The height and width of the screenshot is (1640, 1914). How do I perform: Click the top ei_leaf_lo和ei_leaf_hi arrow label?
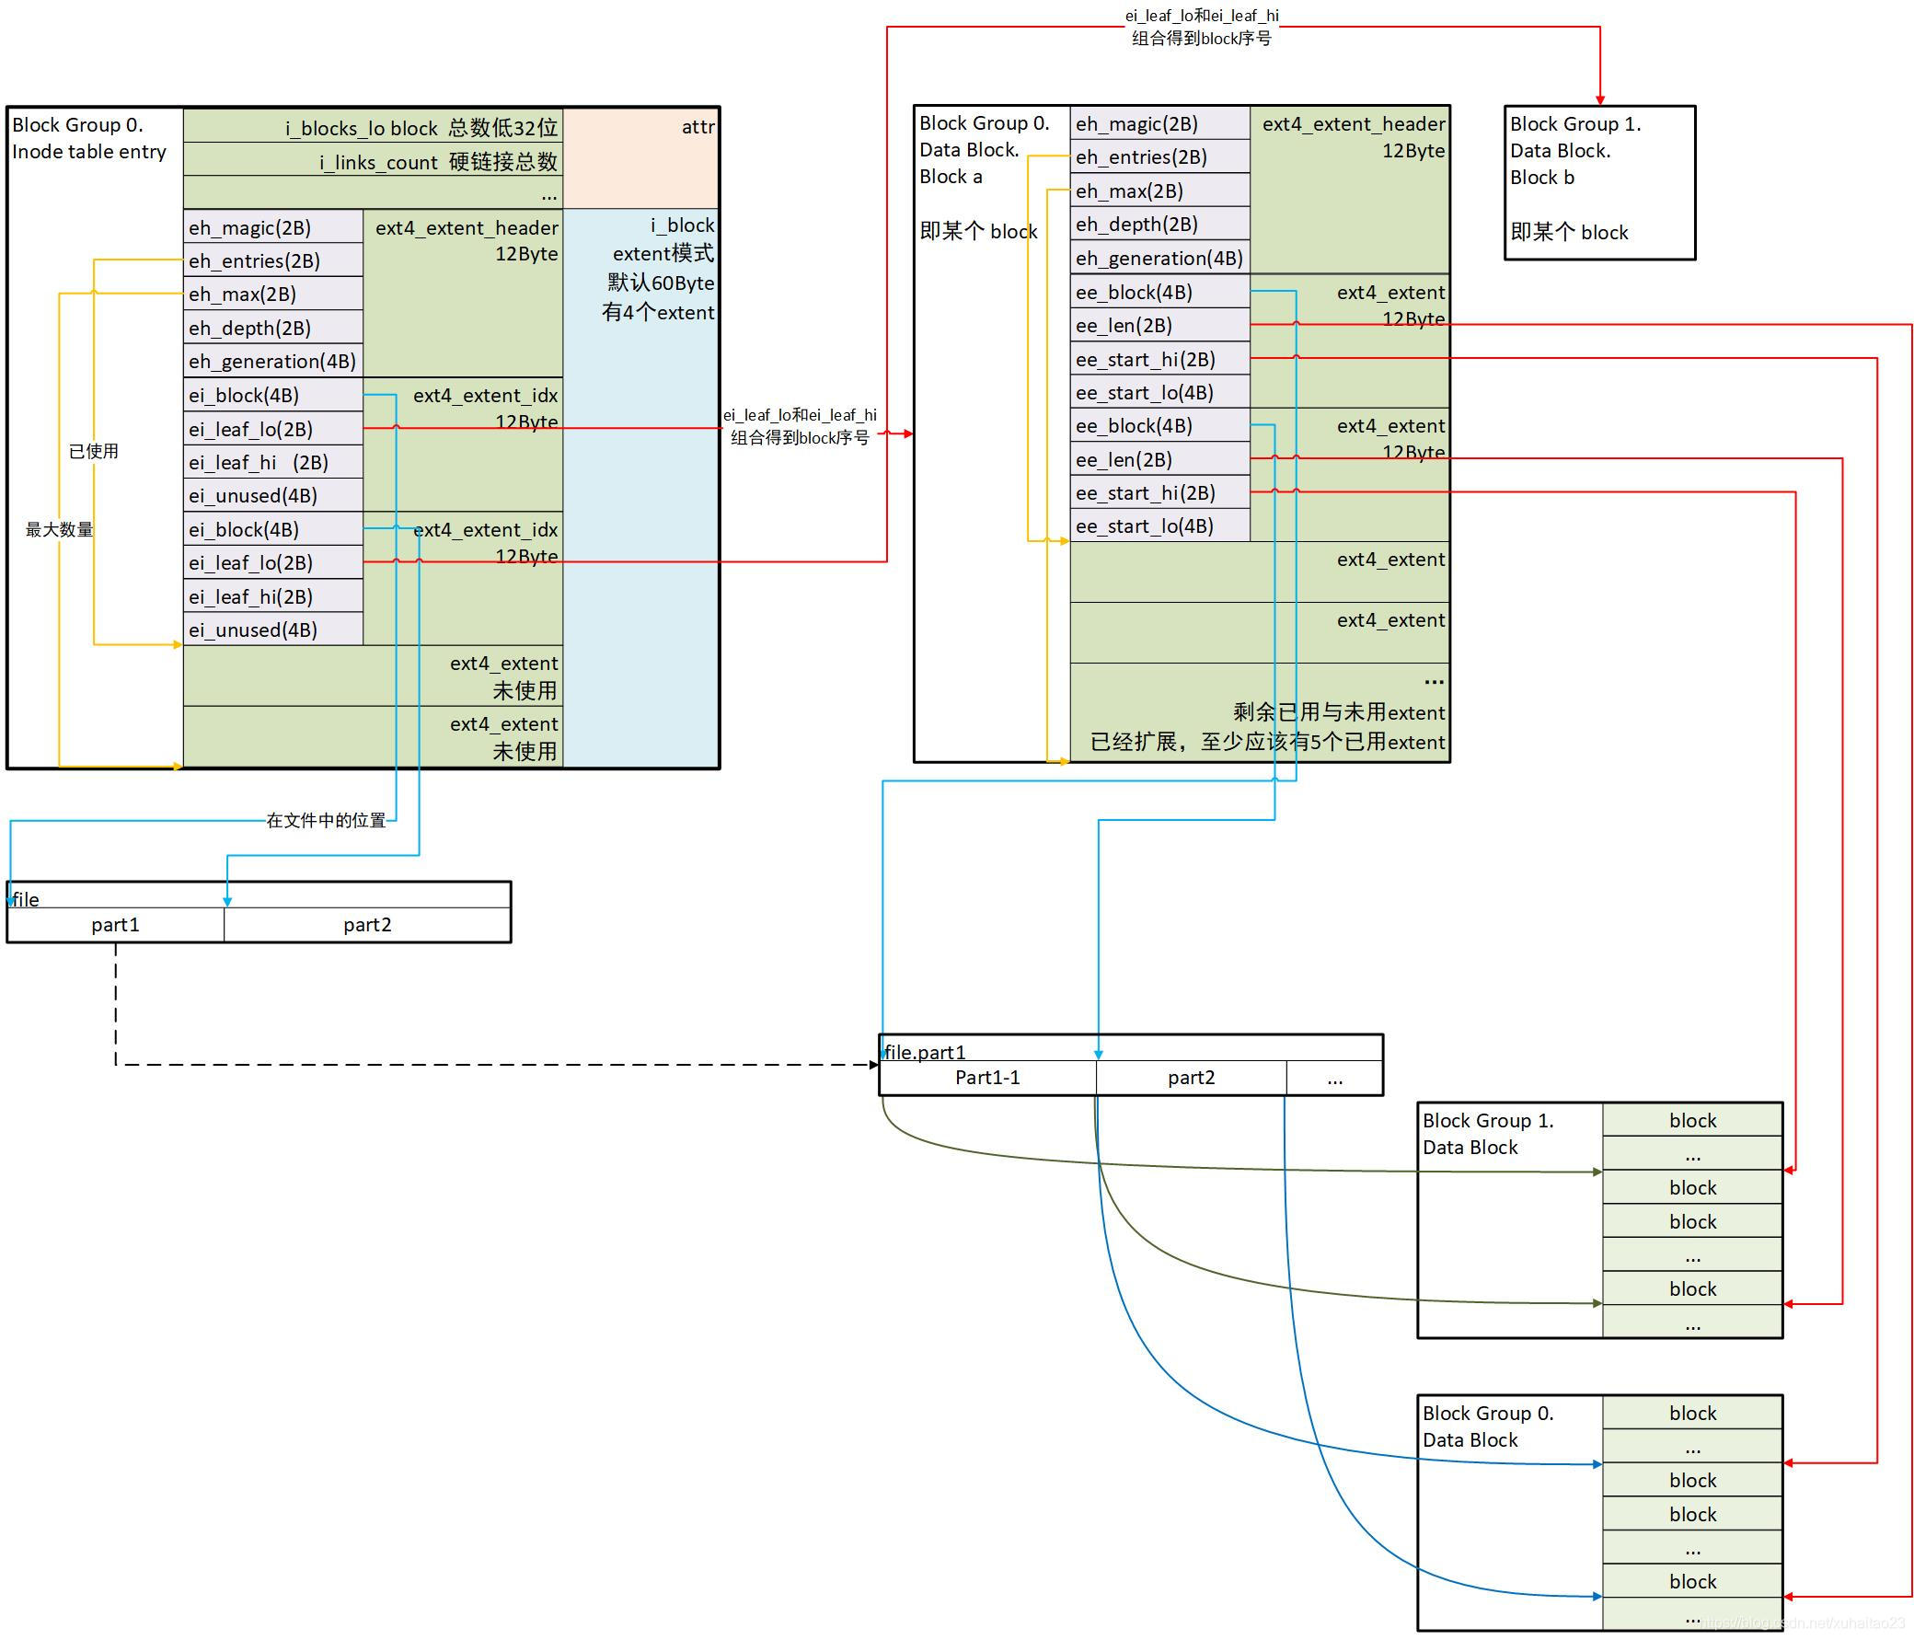pos(1201,27)
